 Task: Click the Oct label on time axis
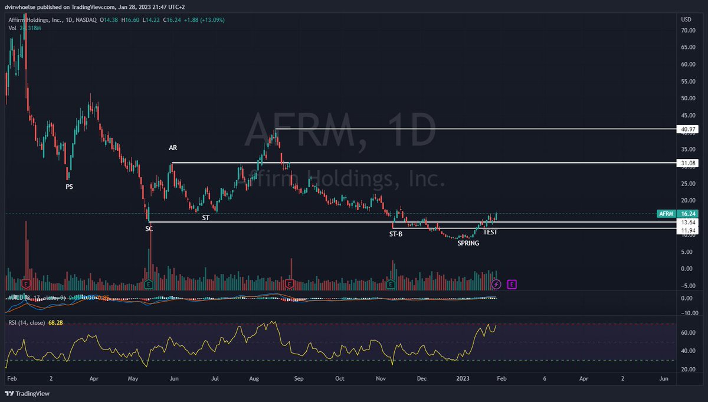point(339,378)
